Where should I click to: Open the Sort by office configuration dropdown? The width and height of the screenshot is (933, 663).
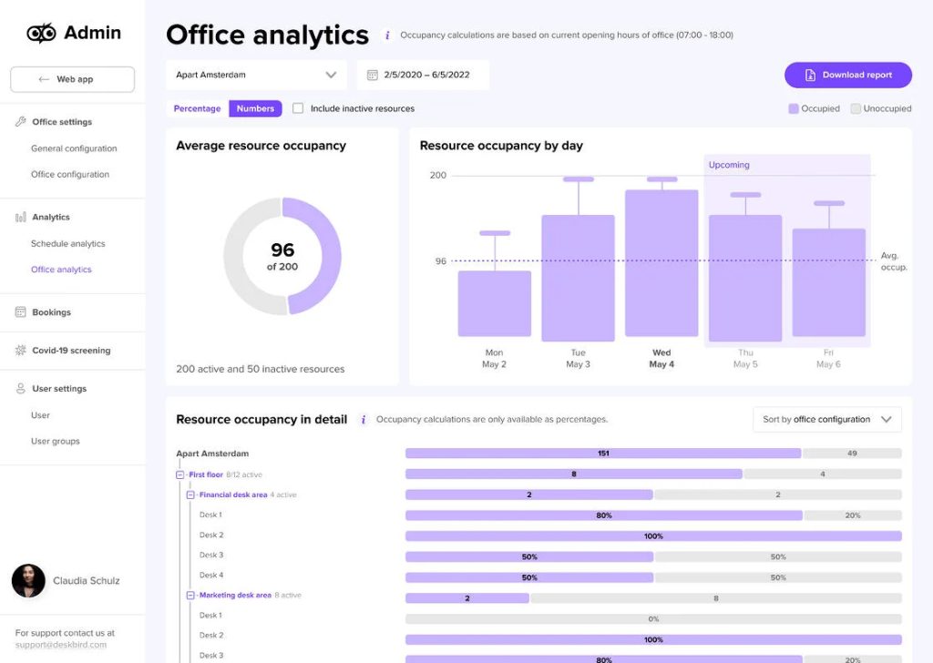(825, 419)
